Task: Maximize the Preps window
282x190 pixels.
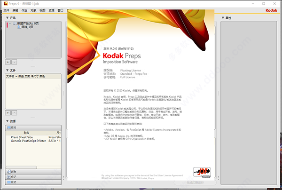Action: click(264, 4)
